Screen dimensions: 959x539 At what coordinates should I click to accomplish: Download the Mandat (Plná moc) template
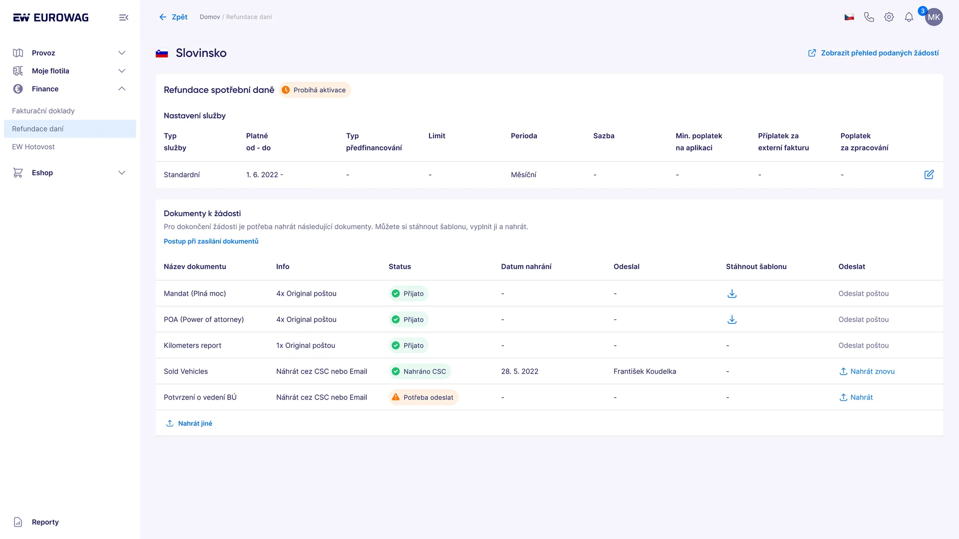point(732,294)
